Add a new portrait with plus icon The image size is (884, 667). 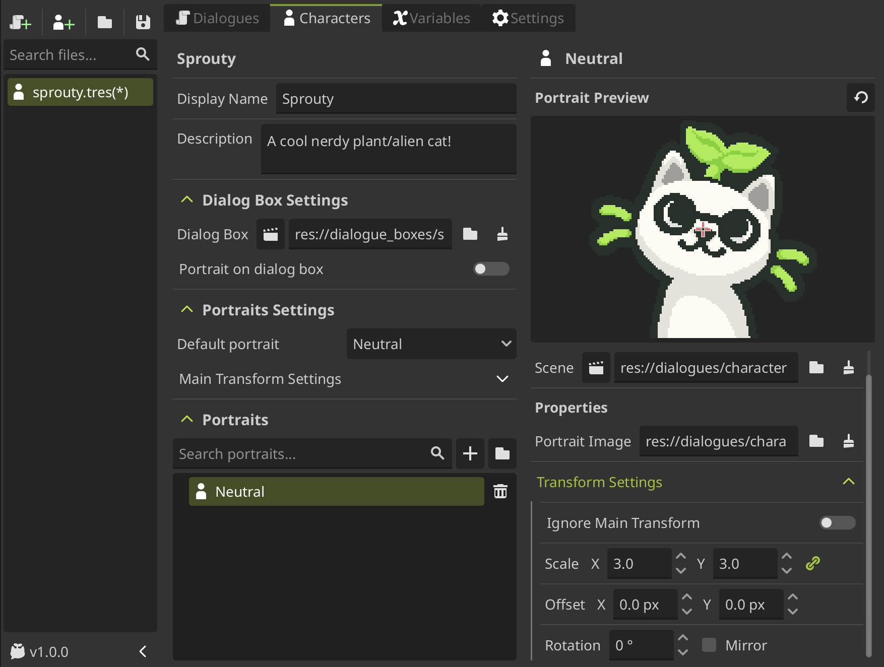pyautogui.click(x=470, y=453)
